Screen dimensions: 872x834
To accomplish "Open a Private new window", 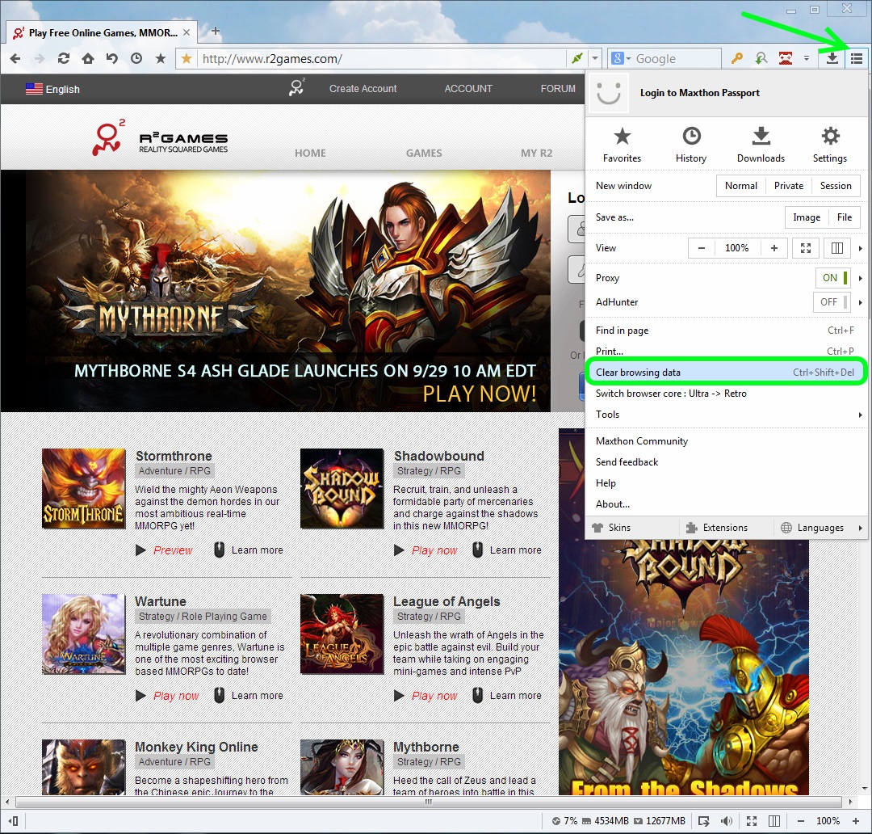I will pos(788,186).
